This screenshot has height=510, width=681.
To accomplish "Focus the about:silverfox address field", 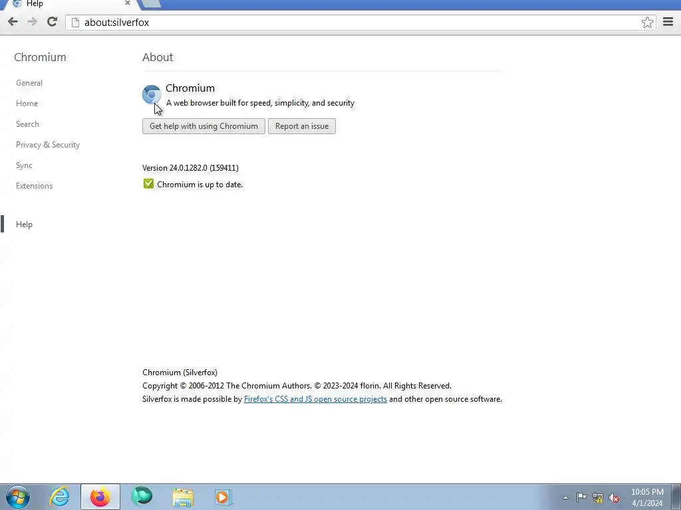I will tap(360, 23).
